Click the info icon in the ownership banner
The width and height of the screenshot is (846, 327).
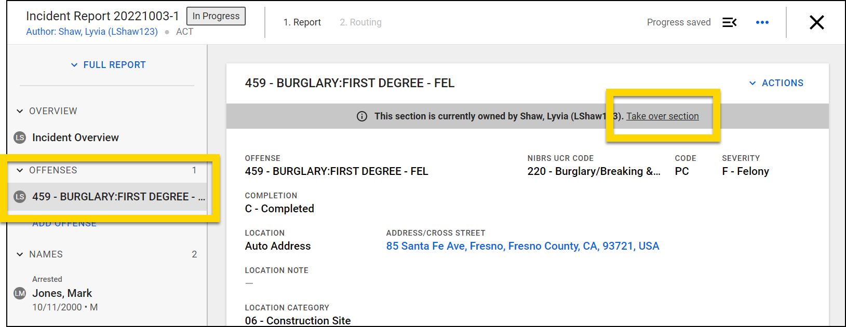click(362, 116)
